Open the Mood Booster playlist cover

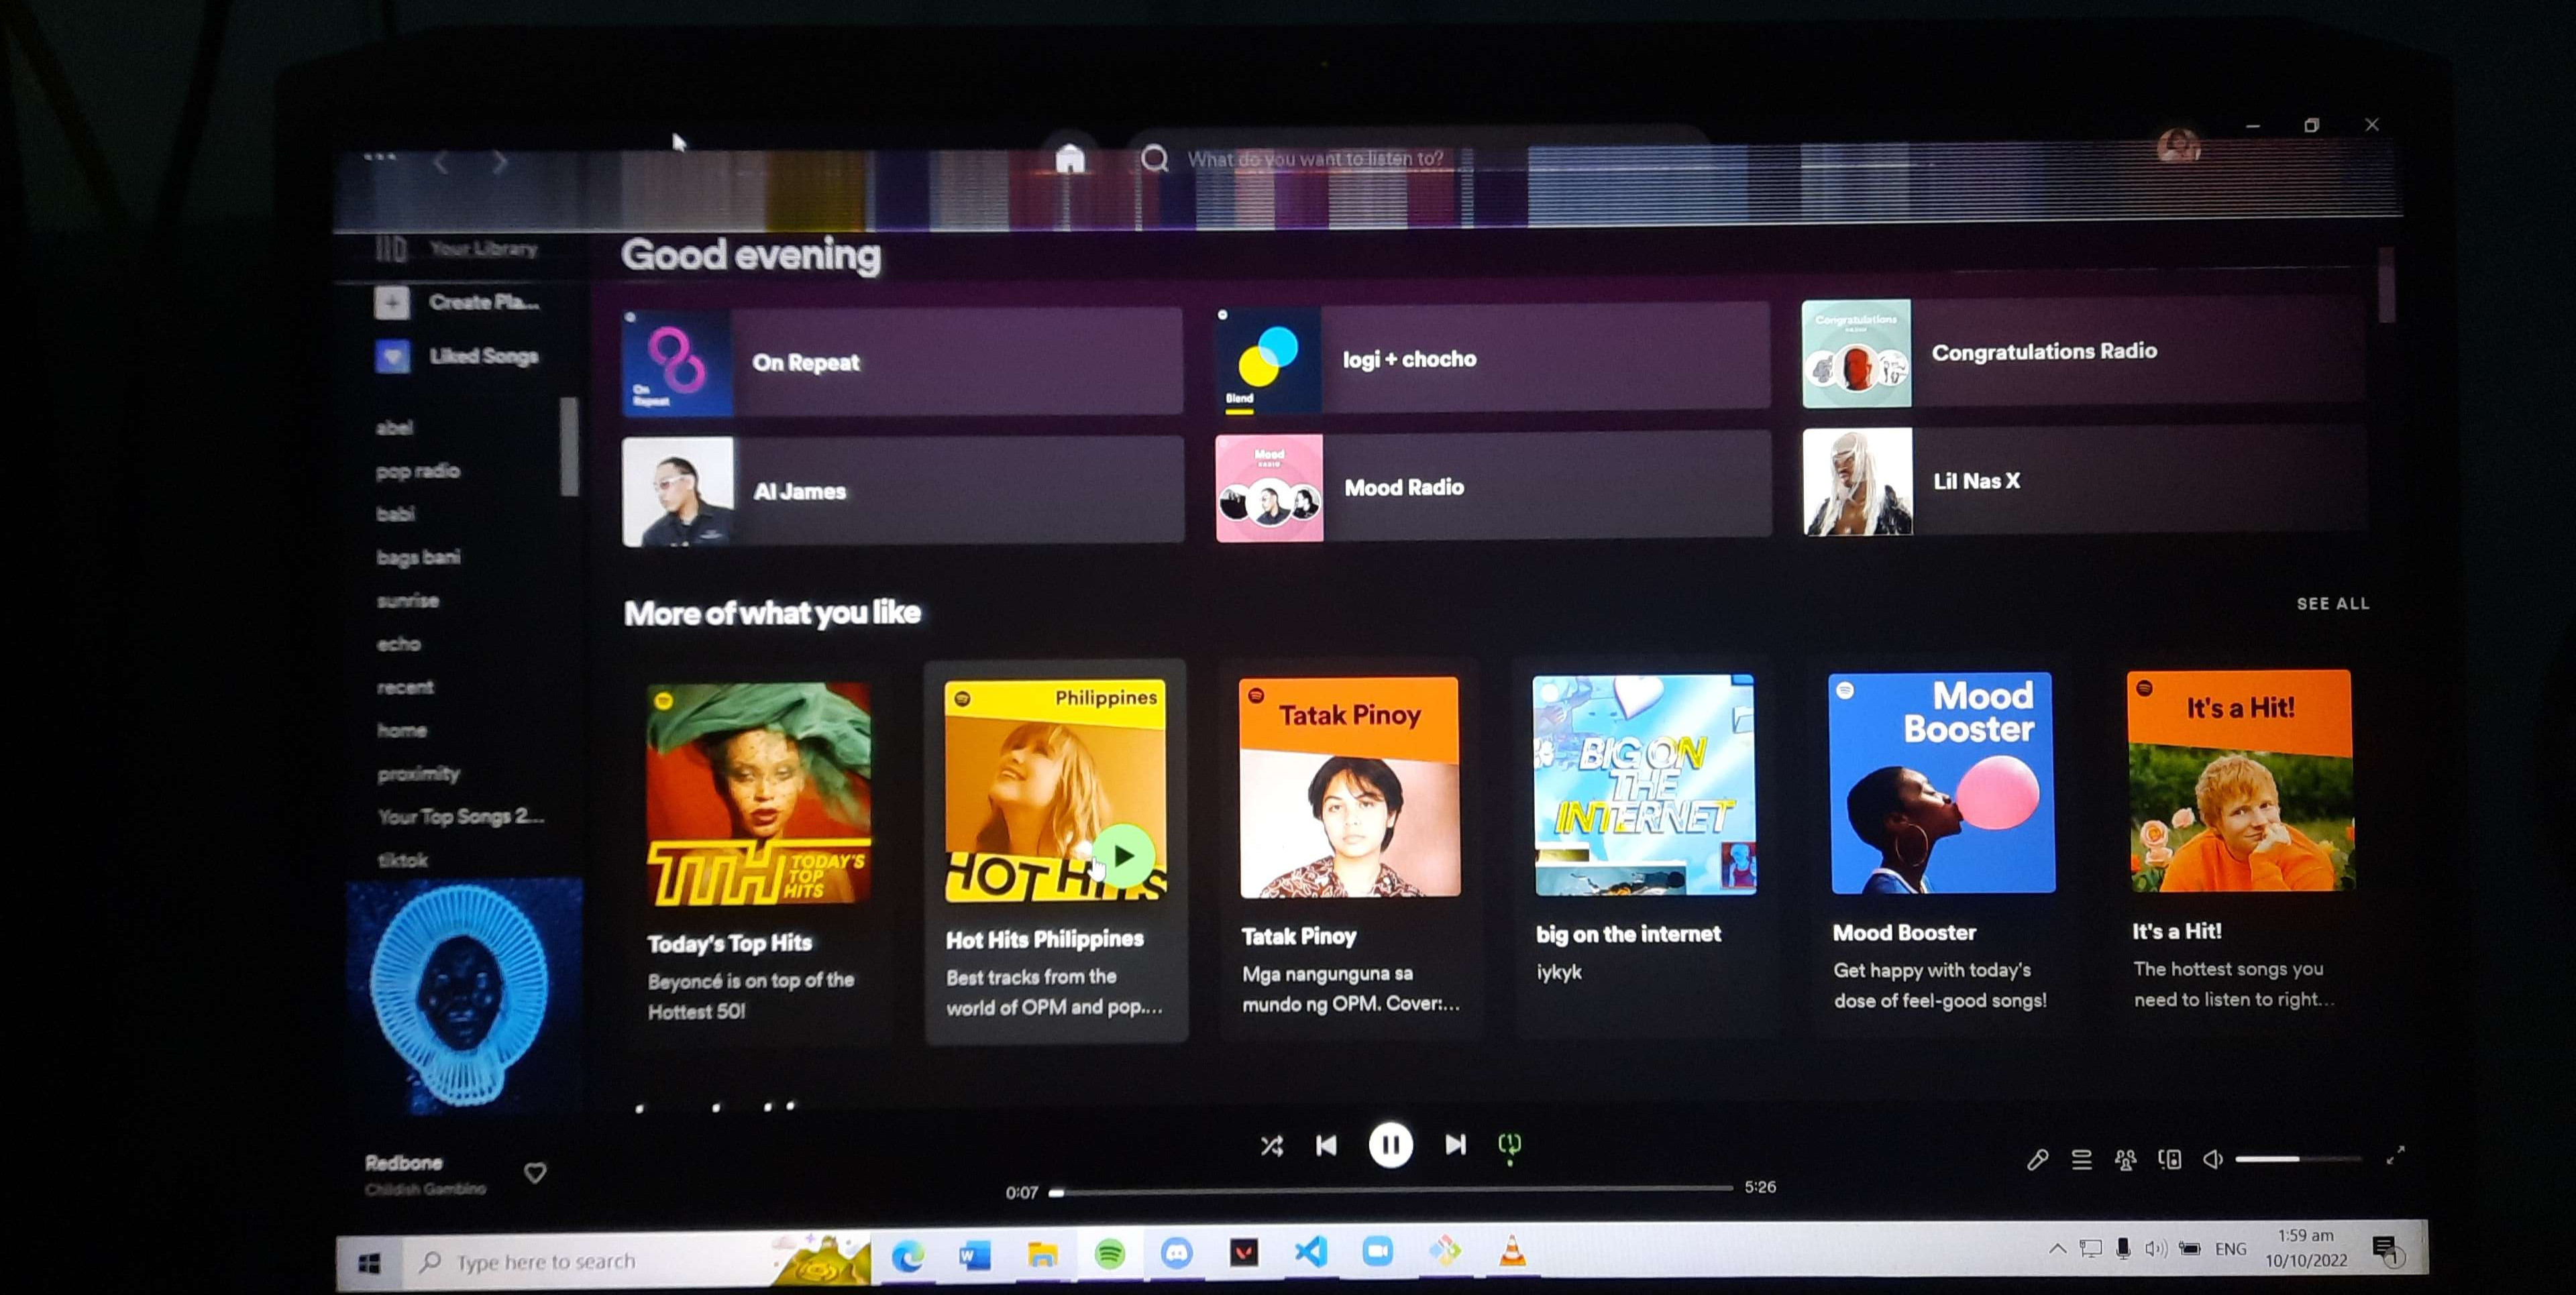[1942, 783]
